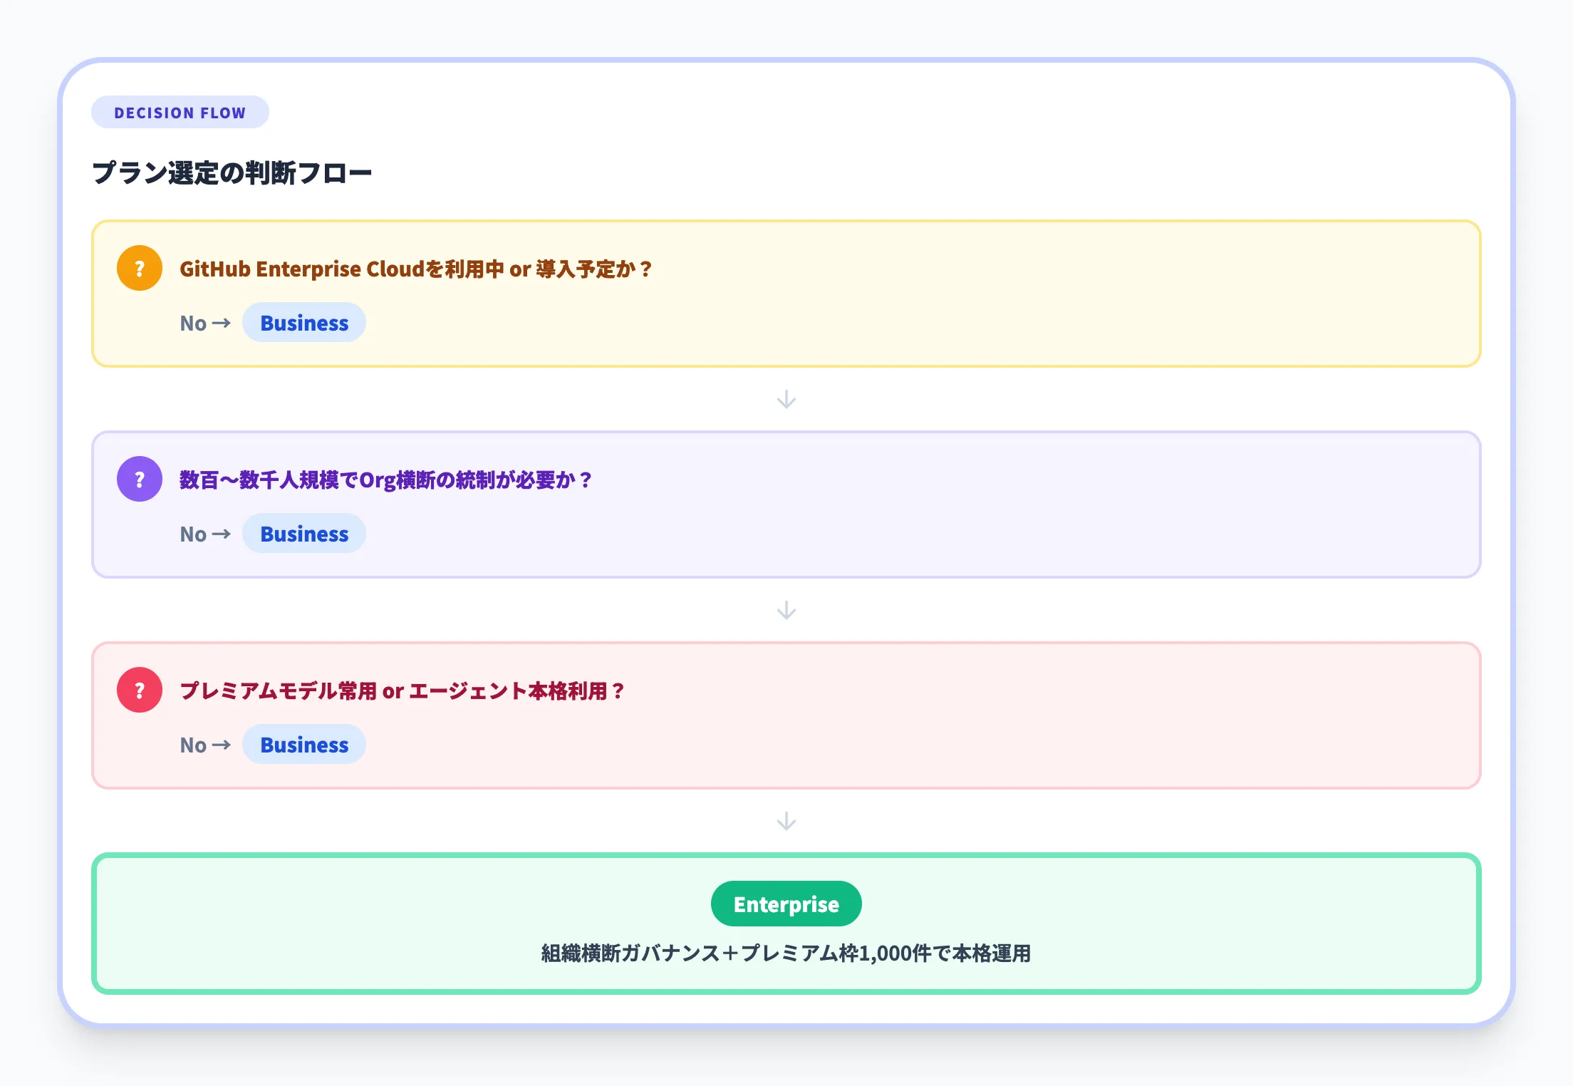Click the arrow below the yellow card
The image size is (1573, 1086).
(786, 400)
